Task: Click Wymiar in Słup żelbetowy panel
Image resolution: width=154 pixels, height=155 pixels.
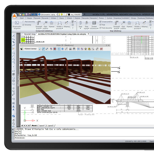Action: [129, 24]
